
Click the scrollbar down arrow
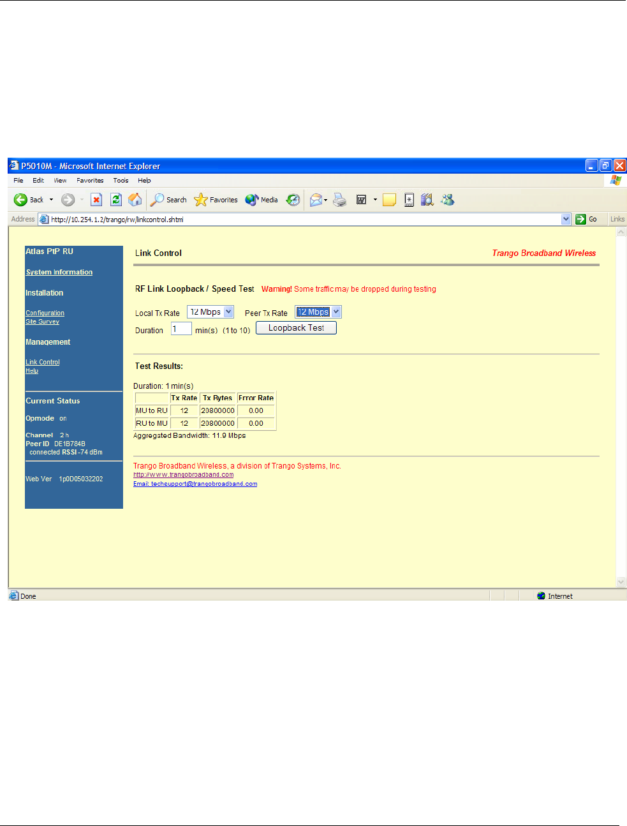pos(621,582)
